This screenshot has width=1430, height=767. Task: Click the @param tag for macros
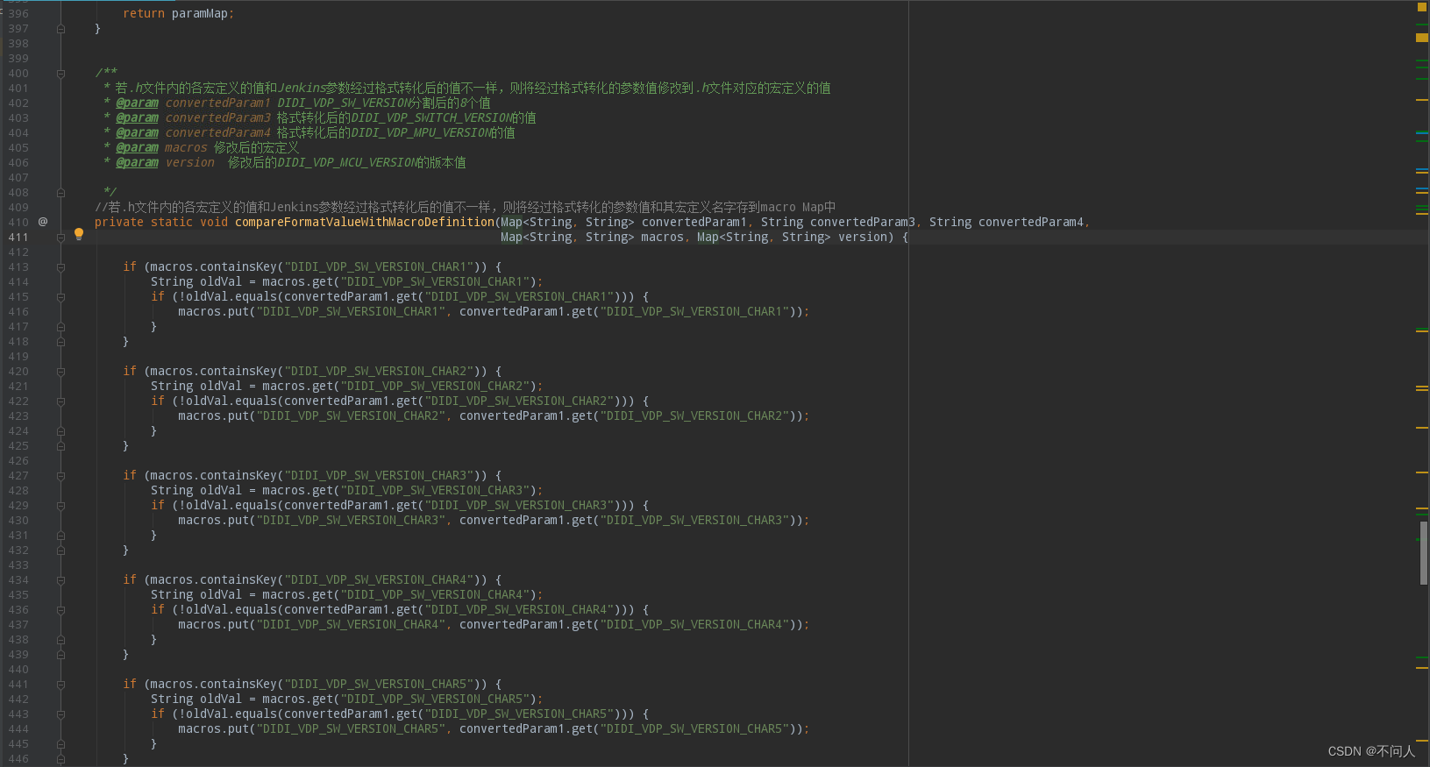click(x=138, y=147)
